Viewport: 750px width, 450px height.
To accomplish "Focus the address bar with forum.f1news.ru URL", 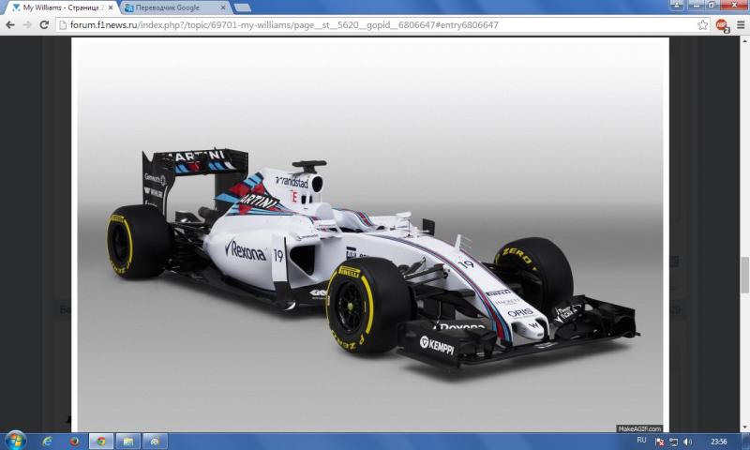I will click(x=382, y=25).
